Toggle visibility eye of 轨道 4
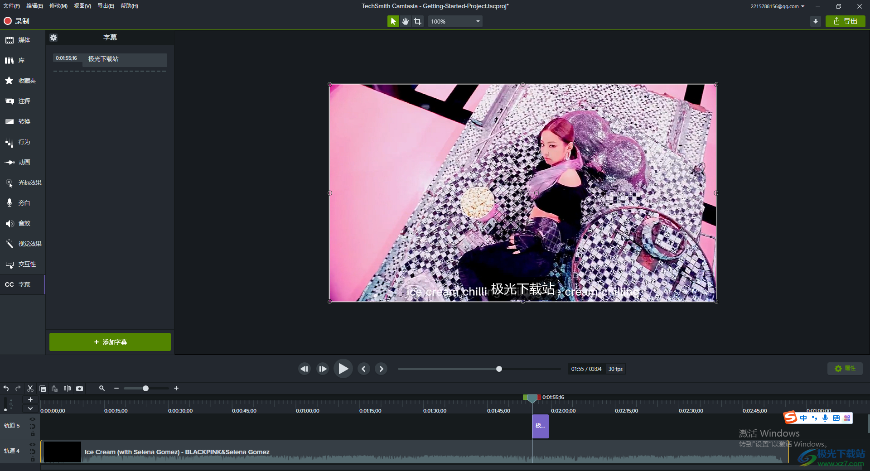This screenshot has width=870, height=471. 33,445
